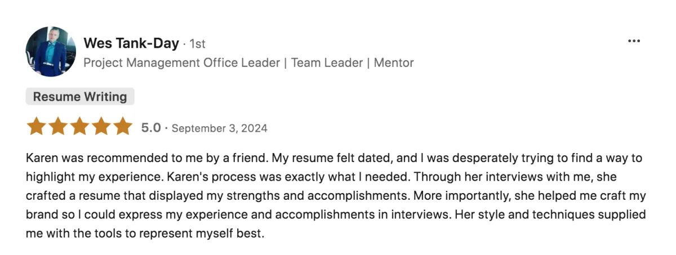The width and height of the screenshot is (676, 255).
Task: Click review line starting "Karen was recommended"
Action: 334,158
